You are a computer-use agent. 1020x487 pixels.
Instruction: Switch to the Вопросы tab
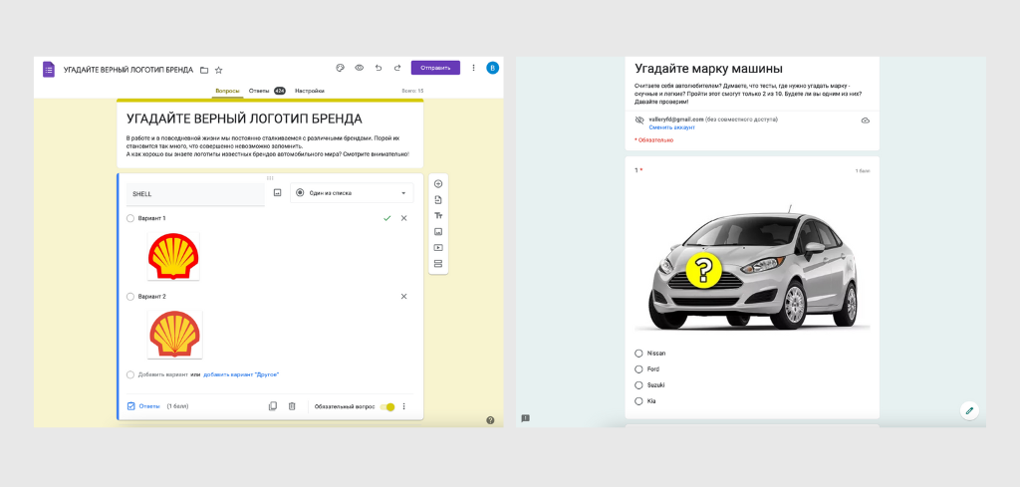(x=228, y=91)
